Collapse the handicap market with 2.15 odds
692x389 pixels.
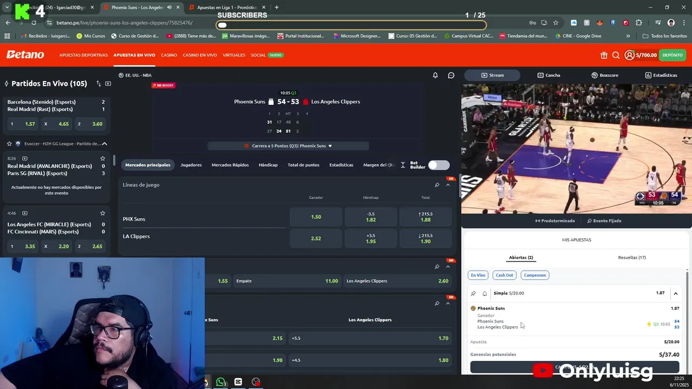coord(448,303)
